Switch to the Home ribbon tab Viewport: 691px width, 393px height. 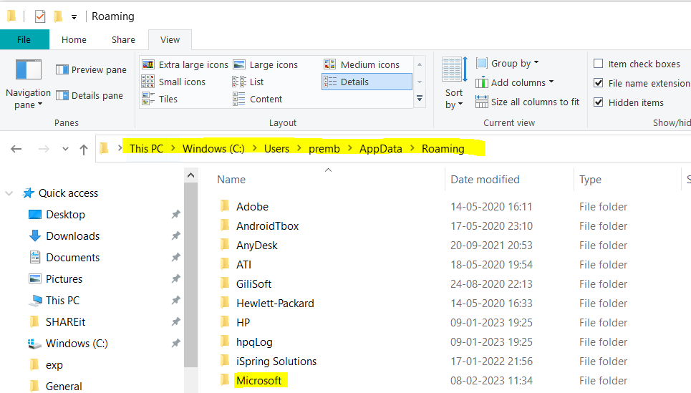[x=74, y=39]
